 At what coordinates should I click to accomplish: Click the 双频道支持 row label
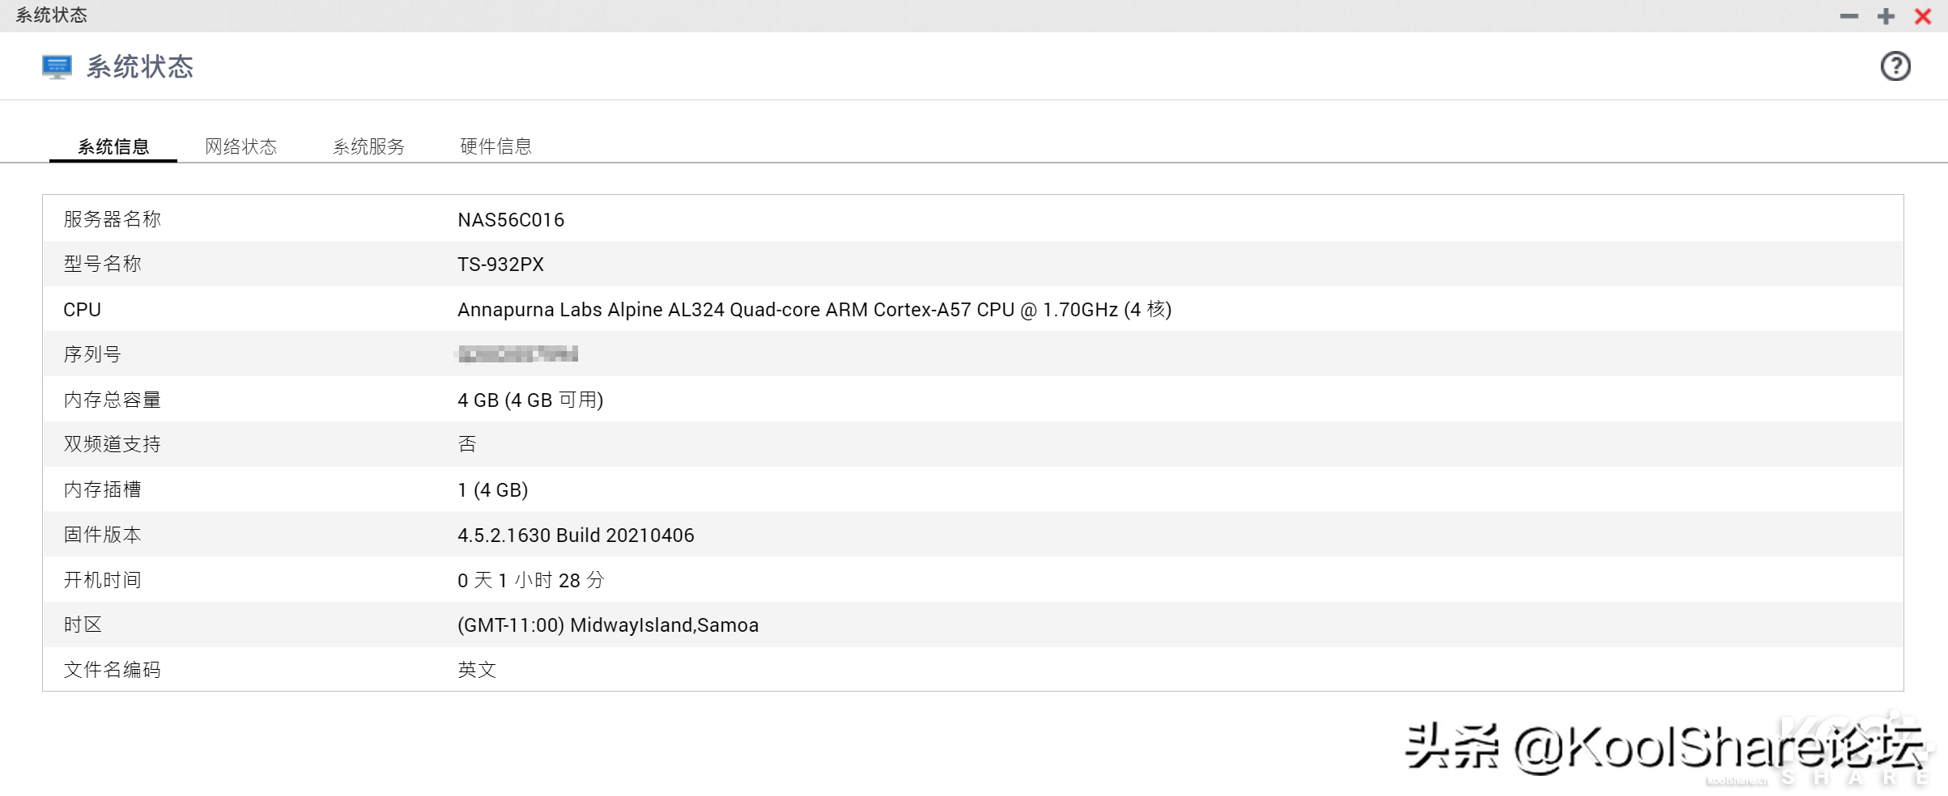112,444
